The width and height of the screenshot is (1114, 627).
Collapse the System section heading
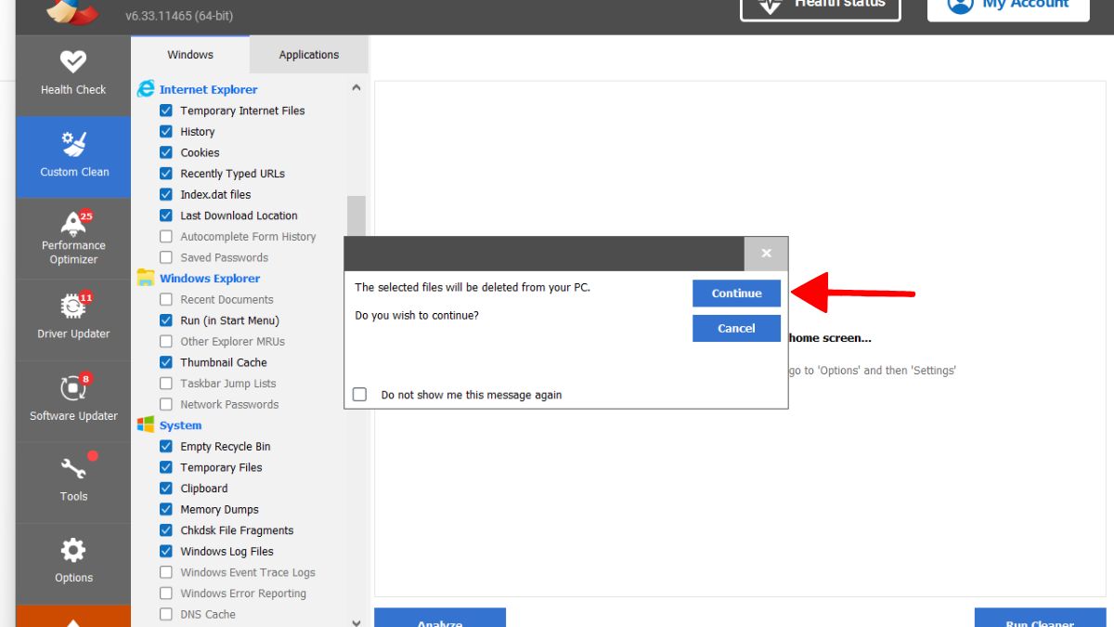pyautogui.click(x=180, y=425)
